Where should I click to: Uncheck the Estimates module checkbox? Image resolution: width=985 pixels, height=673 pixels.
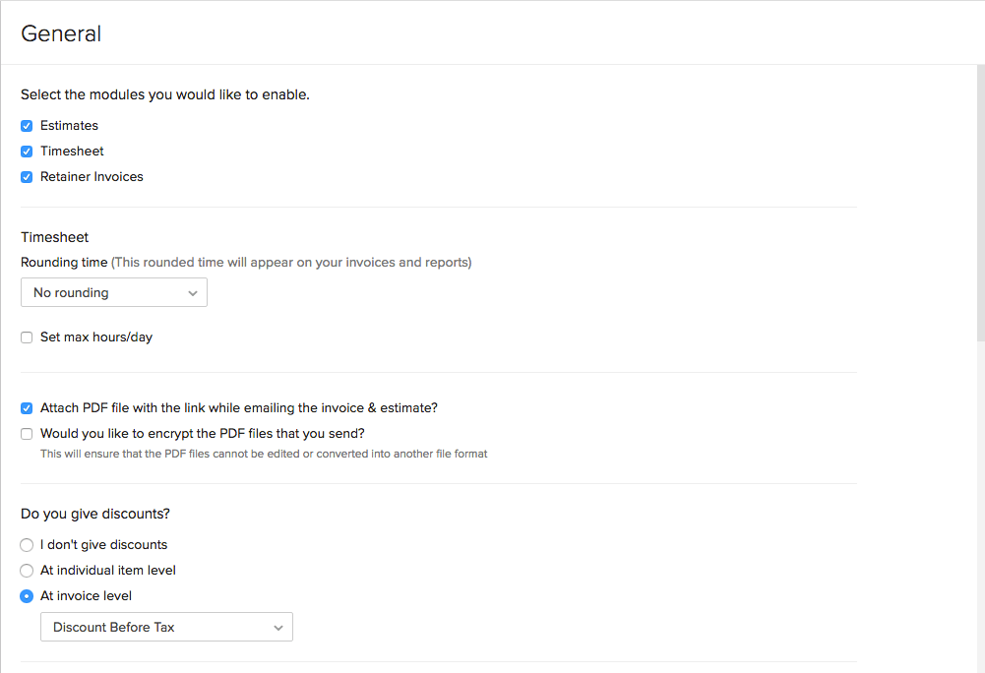(27, 126)
